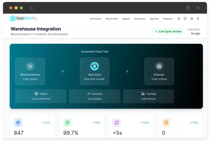Viewport: 211px width, 143px height.
Task: Open the Clearance menu item
Action: pyautogui.click(x=168, y=19)
